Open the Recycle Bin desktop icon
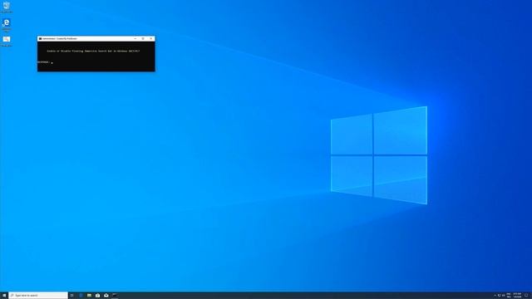This screenshot has width=532, height=299. tap(7, 7)
